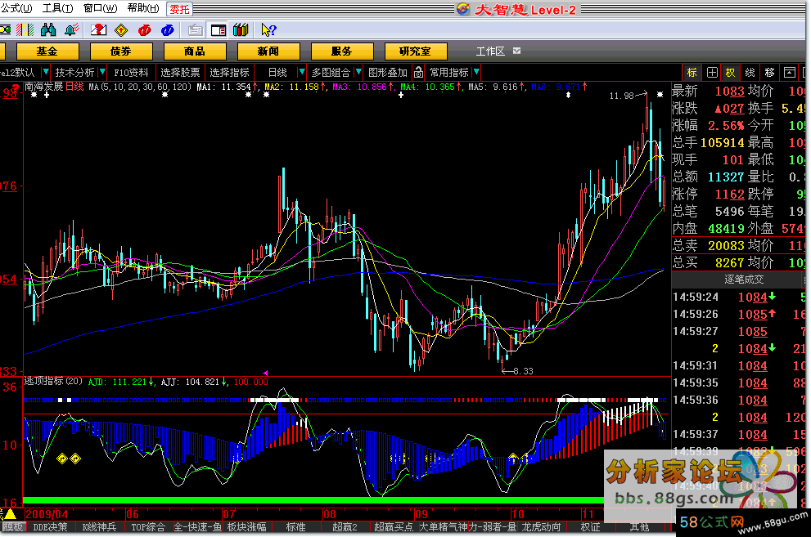Click the 选择指标 button
Viewport: 811px width, 537px height.
click(229, 72)
